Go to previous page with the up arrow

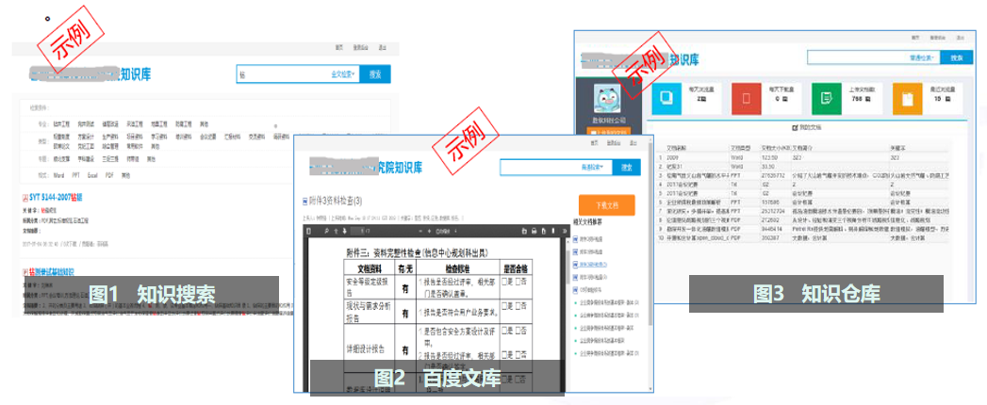tap(336, 231)
